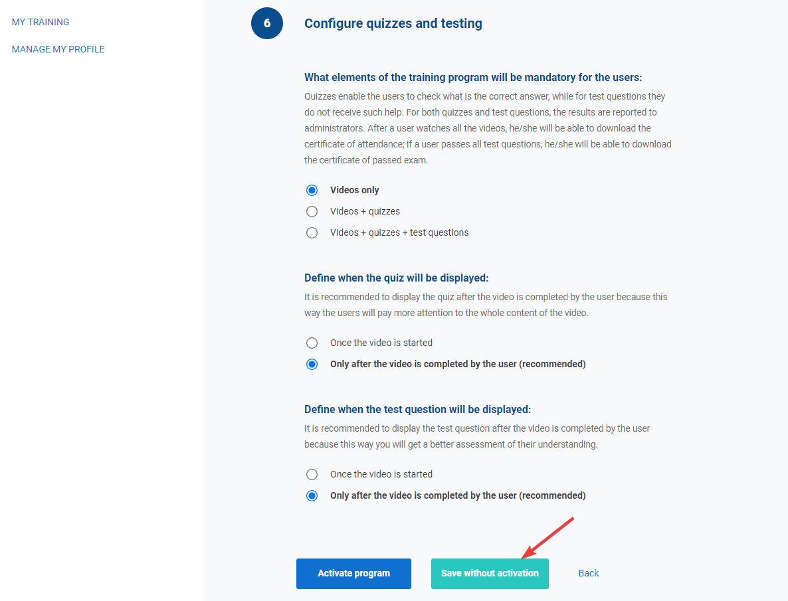Click the 'Configure quizzes and testing' heading

[x=393, y=24]
